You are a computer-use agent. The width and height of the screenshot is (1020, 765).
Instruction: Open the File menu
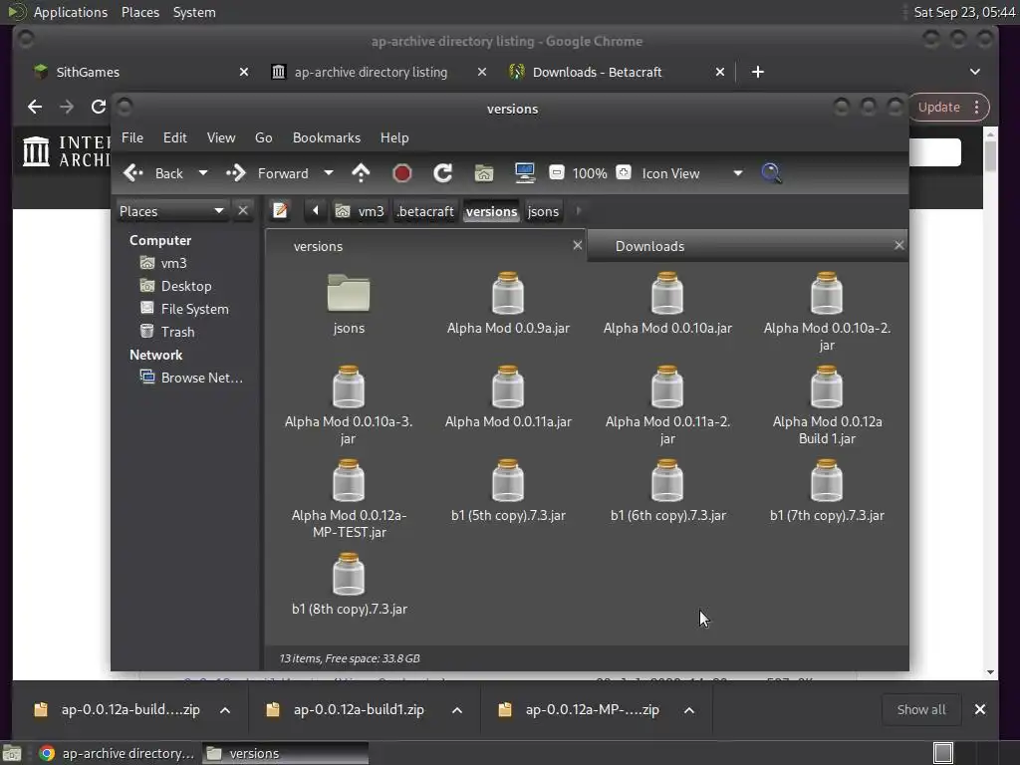(132, 137)
